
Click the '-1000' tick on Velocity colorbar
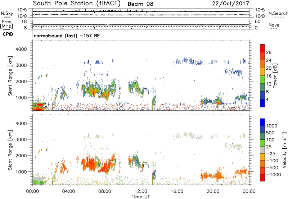(x=273, y=175)
